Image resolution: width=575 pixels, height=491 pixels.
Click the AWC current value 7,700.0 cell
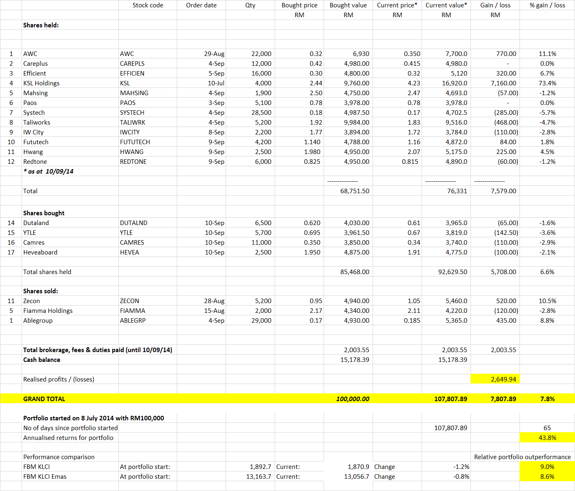(446, 54)
